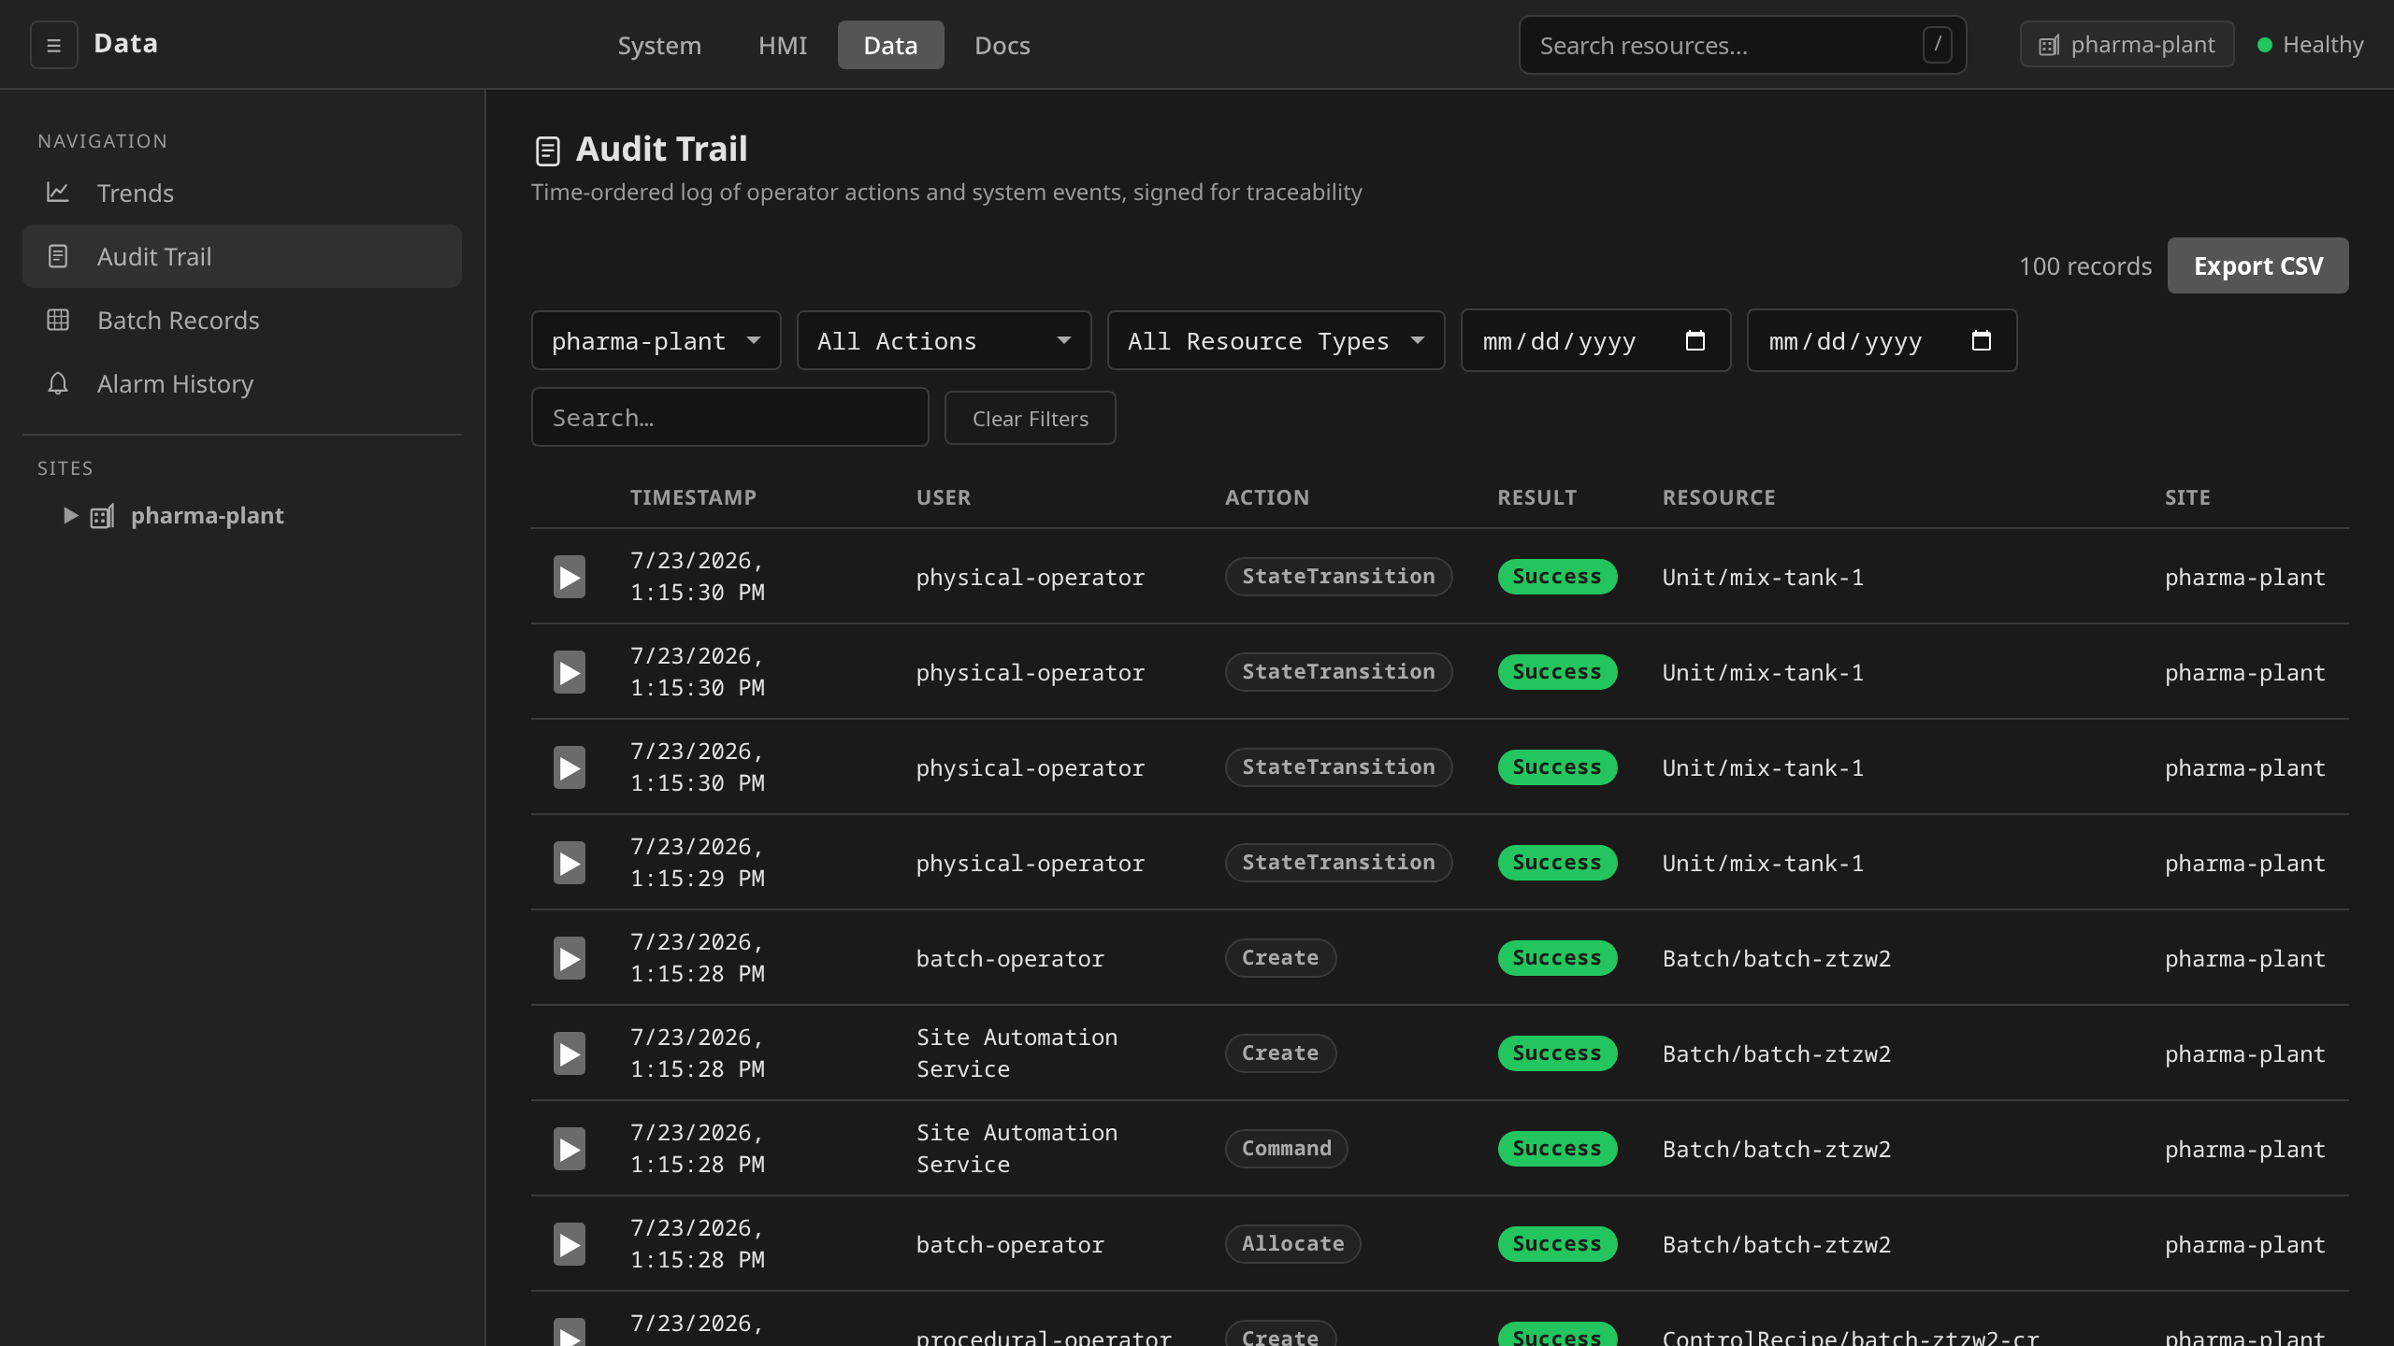Screen dimensions: 2394x1346
Task: Open the Trends chart icon in navigation
Action: pos(58,193)
